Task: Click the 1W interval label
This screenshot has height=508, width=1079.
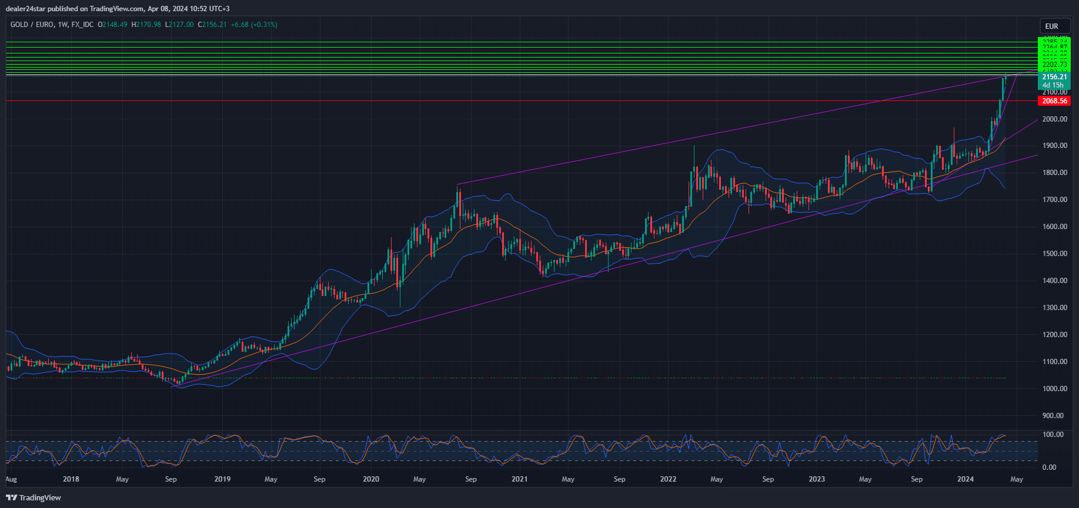Action: [x=62, y=25]
